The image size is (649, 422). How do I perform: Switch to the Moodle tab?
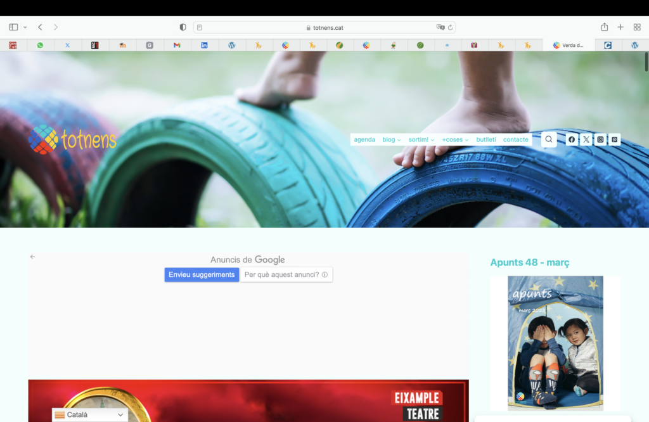click(x=122, y=45)
